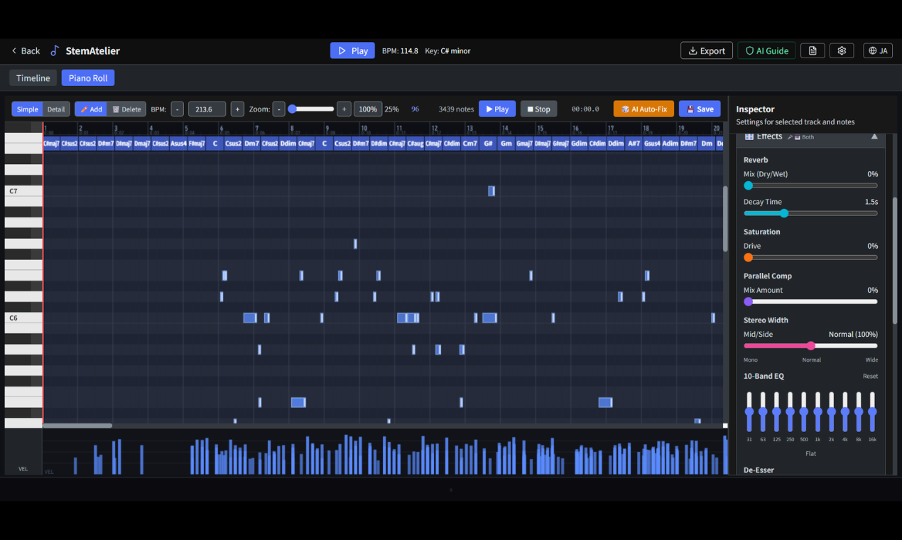Click the 31 Hz EQ band slider
902x540 pixels.
click(x=749, y=411)
